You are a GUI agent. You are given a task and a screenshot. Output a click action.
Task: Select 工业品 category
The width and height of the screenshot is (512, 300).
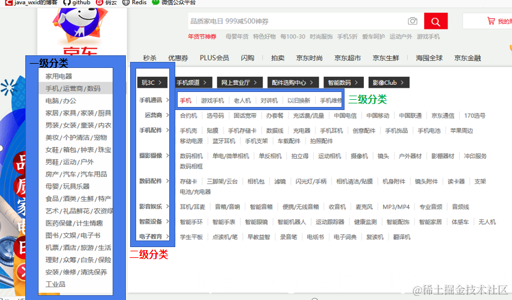click(x=55, y=284)
